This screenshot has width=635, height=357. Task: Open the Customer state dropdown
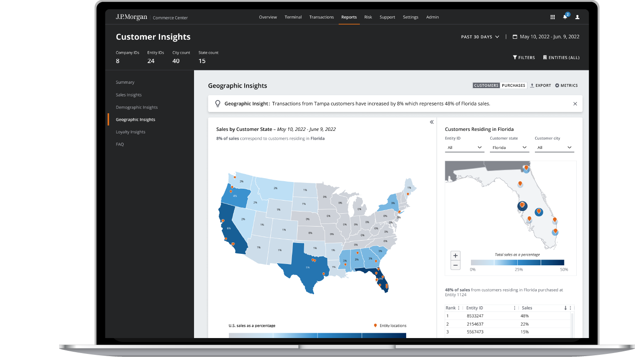(x=509, y=148)
